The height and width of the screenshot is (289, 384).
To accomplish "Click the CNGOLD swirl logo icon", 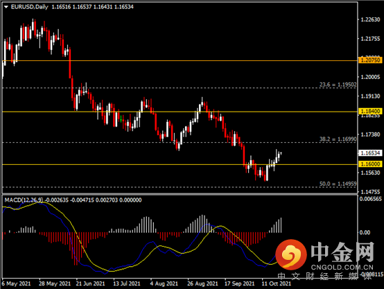I will tap(291, 254).
